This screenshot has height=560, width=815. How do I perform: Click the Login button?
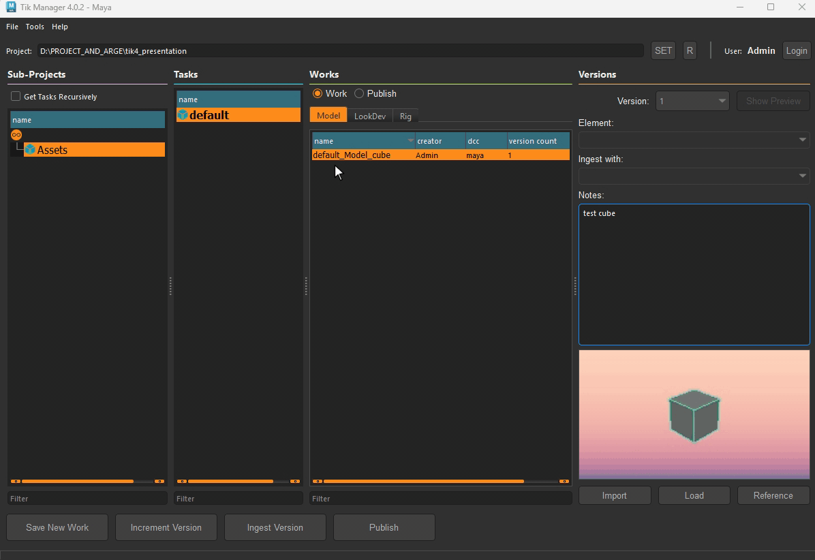click(x=797, y=50)
